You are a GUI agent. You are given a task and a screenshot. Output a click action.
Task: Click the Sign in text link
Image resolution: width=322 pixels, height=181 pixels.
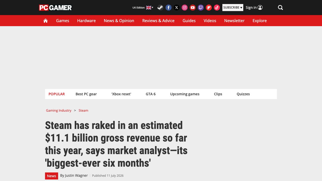click(x=251, y=8)
